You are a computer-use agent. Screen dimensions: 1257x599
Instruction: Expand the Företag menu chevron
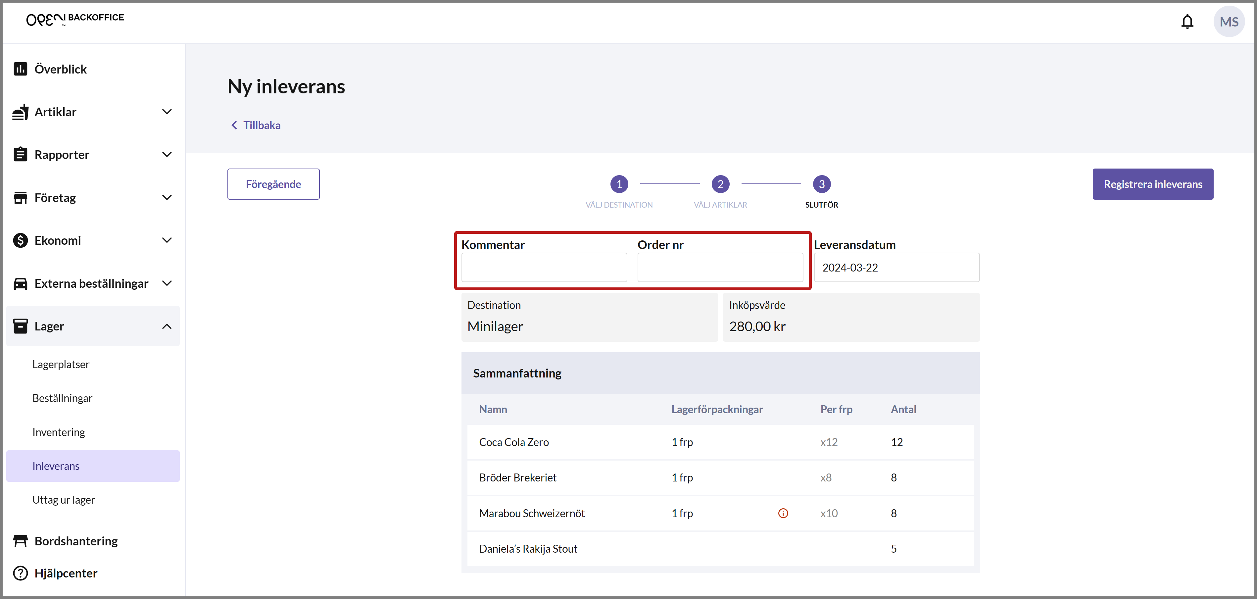coord(167,197)
